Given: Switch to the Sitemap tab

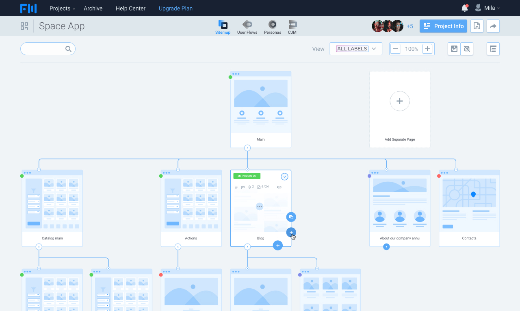Looking at the screenshot, I should (x=223, y=27).
